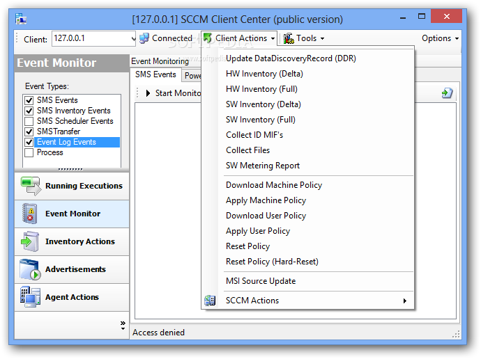The image size is (481, 359).
Task: Expand the SCCM Actions submenu arrow
Action: point(405,301)
